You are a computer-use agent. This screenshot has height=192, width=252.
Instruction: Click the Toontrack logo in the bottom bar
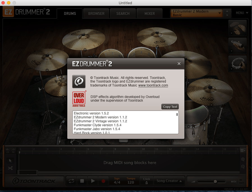(x=34, y=181)
